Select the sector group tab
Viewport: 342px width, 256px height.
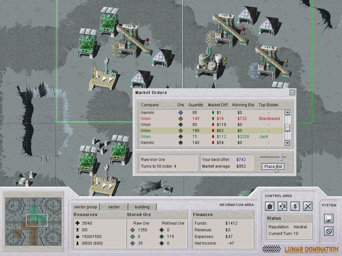point(85,207)
